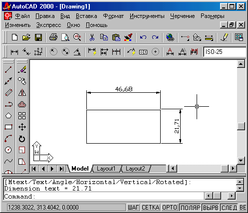Open the Черчение menu
The width and height of the screenshot is (248, 213).
click(x=182, y=16)
